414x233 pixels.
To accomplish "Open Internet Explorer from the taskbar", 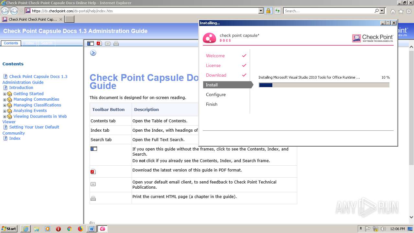I will 26,229.
